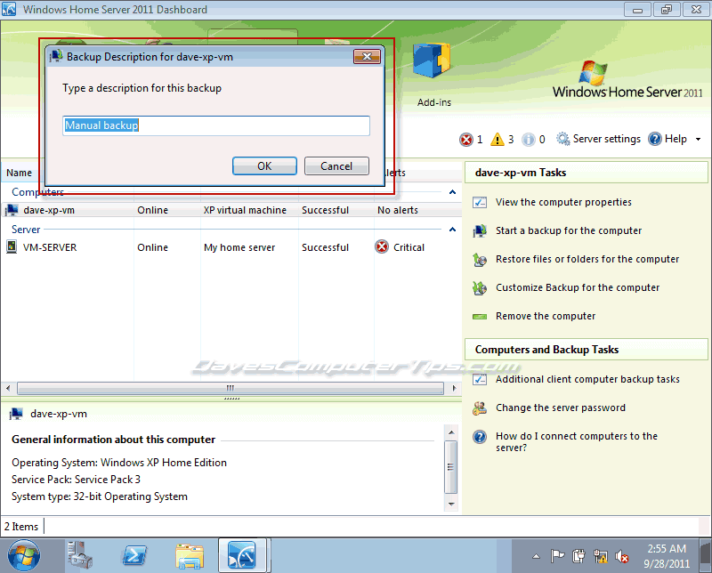This screenshot has width=712, height=573.
Task: Click the restore files icon
Action: 480,260
